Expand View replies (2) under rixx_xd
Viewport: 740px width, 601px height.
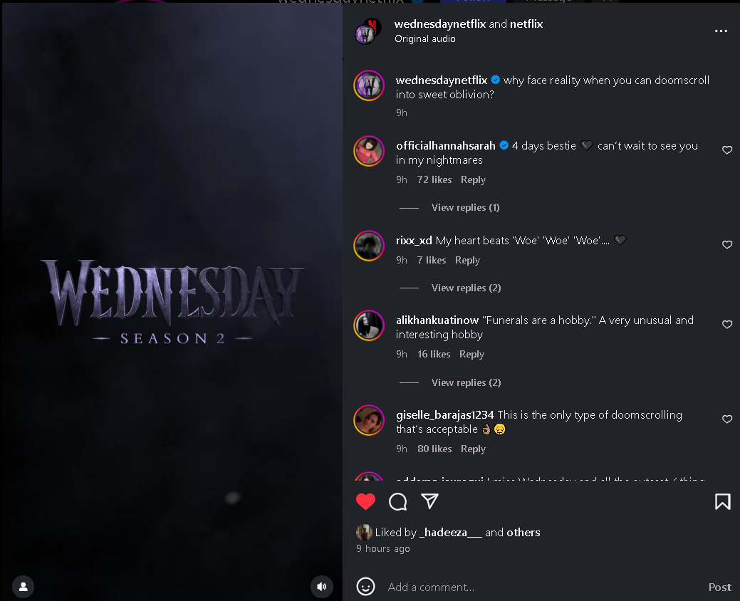tap(467, 288)
